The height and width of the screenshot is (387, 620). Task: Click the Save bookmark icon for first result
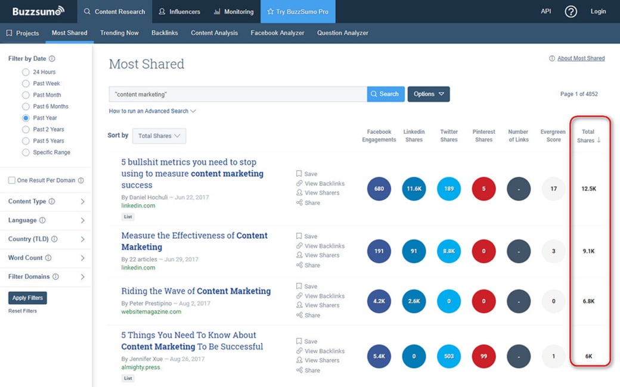(x=299, y=174)
